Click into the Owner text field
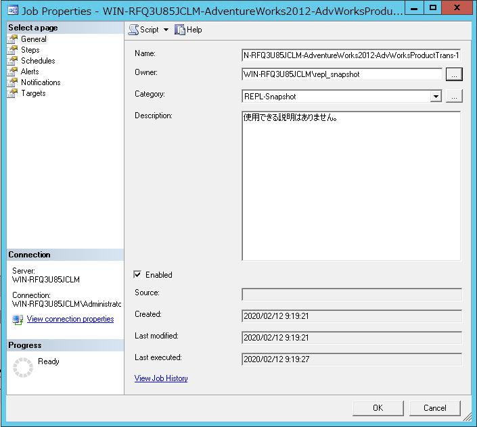 tap(342, 74)
